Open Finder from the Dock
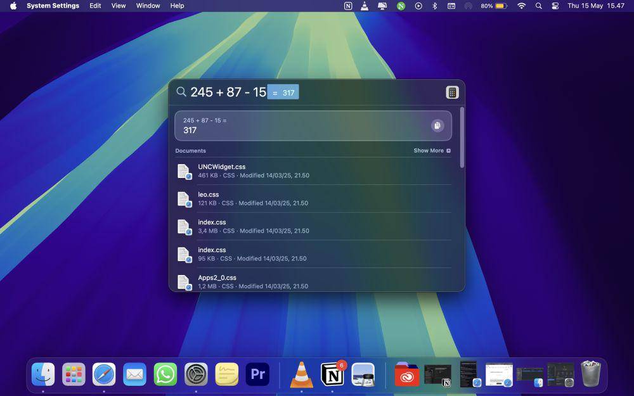The image size is (634, 396). (x=43, y=374)
